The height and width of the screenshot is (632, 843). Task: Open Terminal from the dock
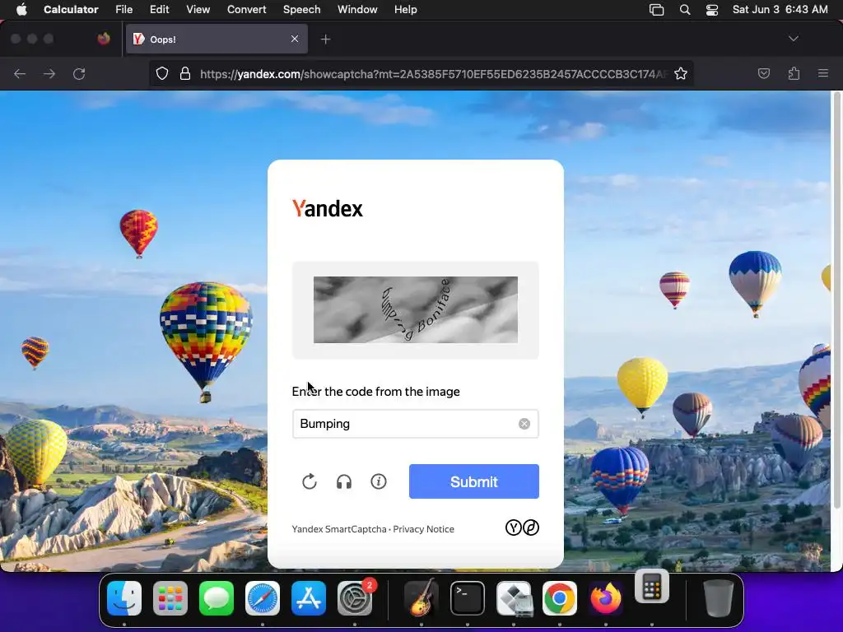(x=468, y=598)
